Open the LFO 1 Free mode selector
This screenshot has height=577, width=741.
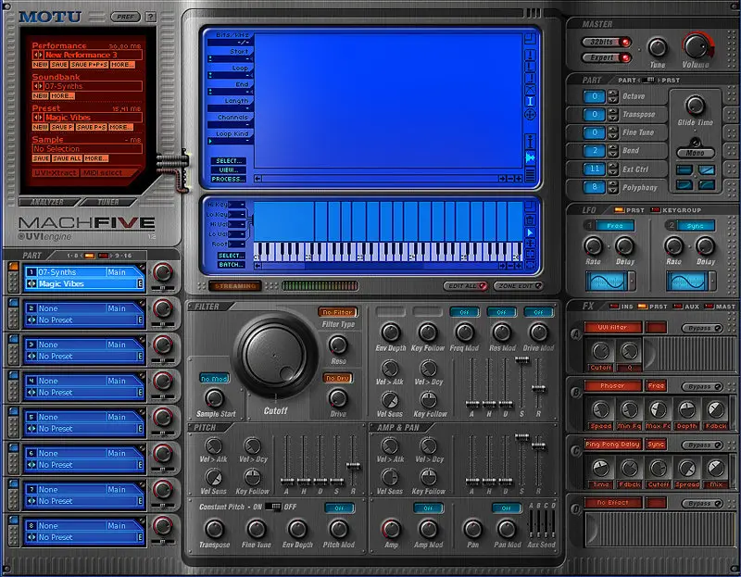click(x=615, y=226)
